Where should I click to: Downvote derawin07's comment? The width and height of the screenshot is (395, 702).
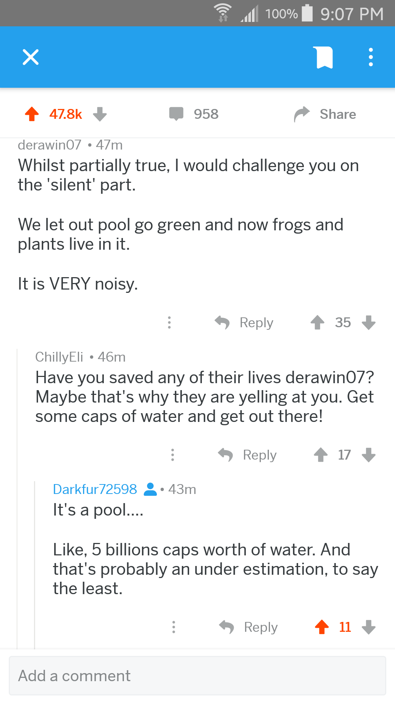tap(368, 322)
